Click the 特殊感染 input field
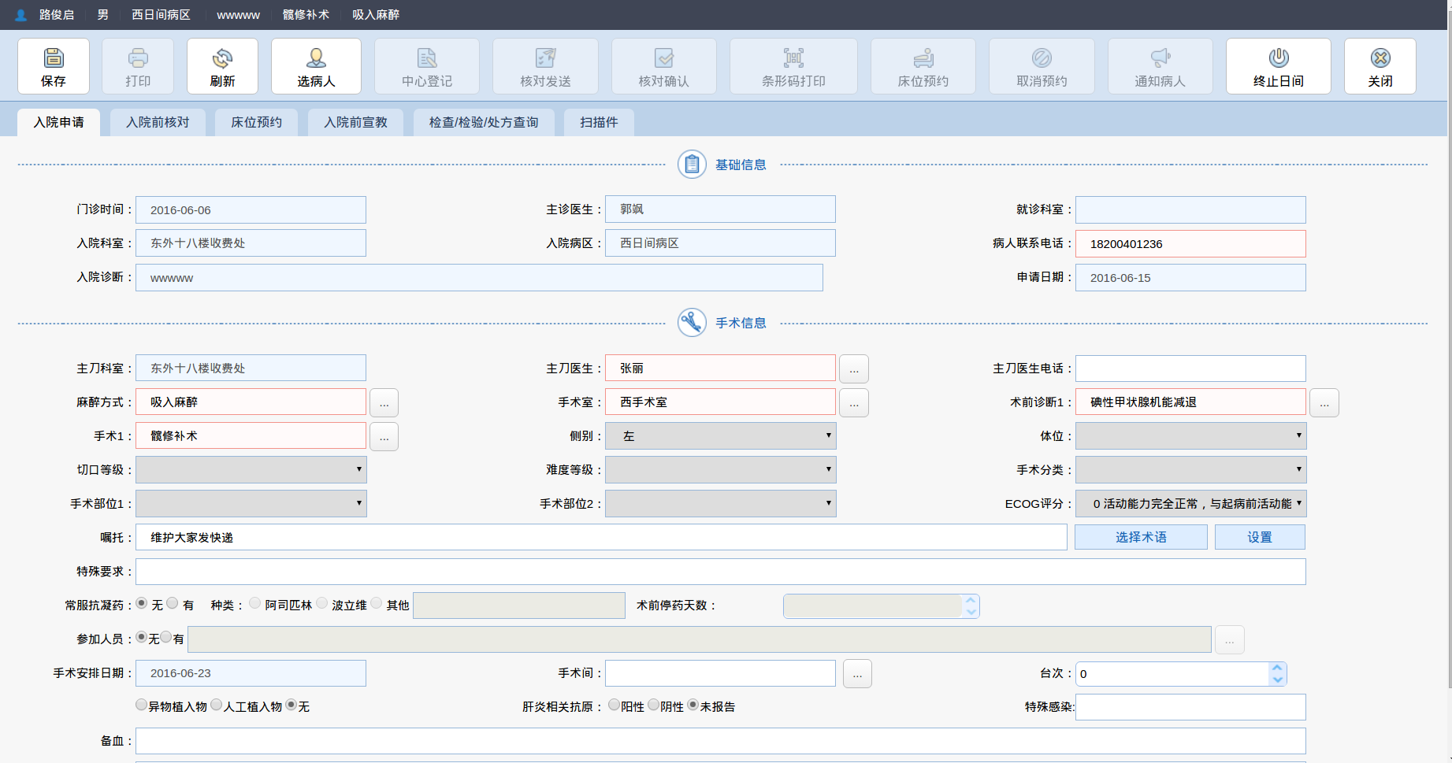 pos(1190,707)
